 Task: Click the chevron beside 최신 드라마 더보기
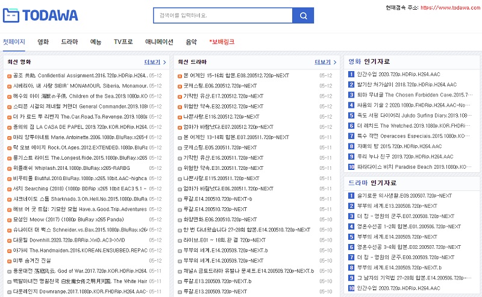[x=335, y=62]
